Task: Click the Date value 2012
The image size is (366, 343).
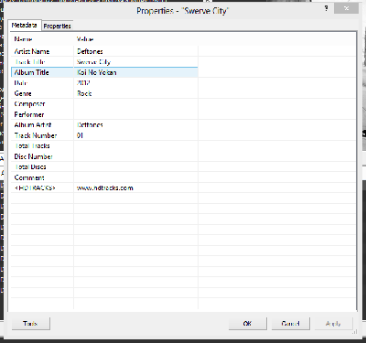Action: (x=83, y=83)
